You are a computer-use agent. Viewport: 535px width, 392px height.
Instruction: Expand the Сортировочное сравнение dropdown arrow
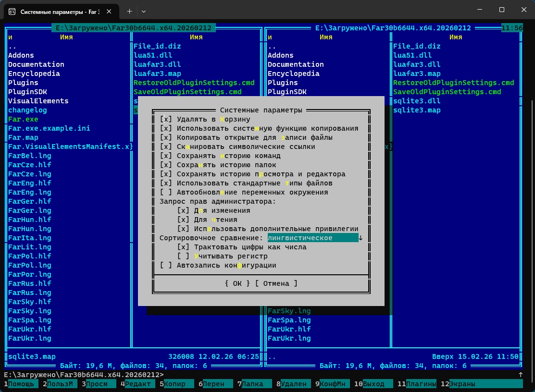tap(361, 238)
